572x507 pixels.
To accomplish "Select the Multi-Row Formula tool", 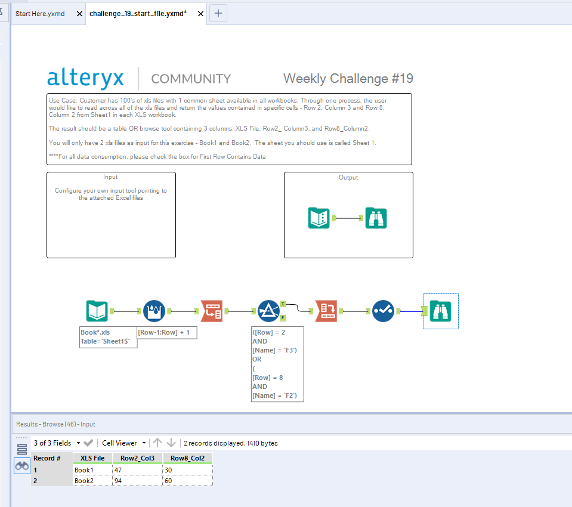I will coord(154,311).
